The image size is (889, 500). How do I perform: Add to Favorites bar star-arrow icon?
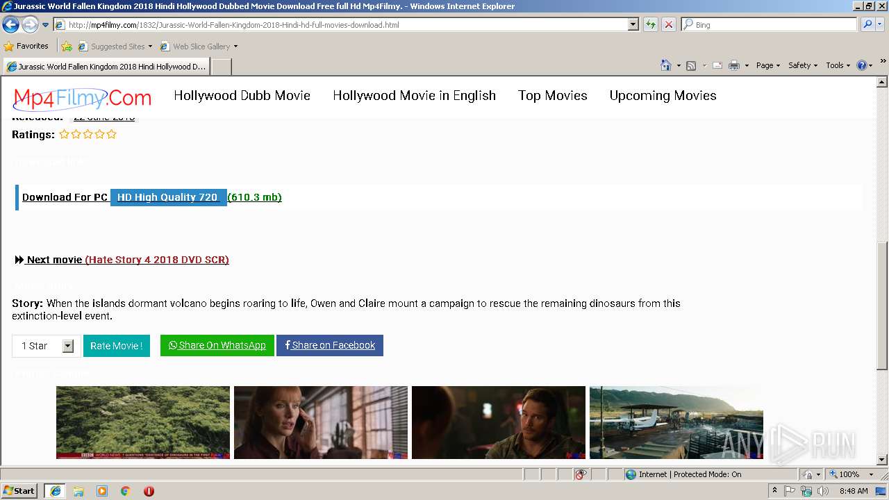[66, 47]
